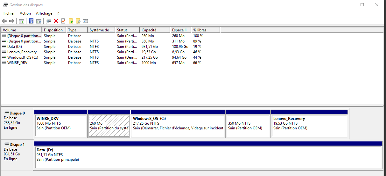This screenshot has width=386, height=176.
Task: Open the Fichier menu
Action: 9,13
